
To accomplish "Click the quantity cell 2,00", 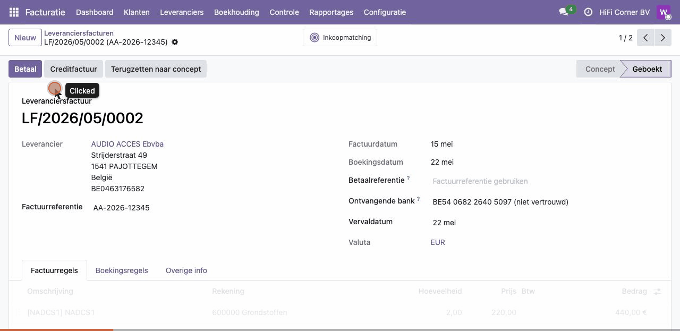I will (x=454, y=312).
